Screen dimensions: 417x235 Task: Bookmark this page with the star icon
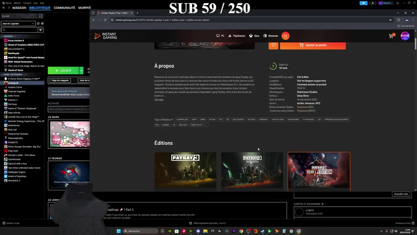click(390, 20)
